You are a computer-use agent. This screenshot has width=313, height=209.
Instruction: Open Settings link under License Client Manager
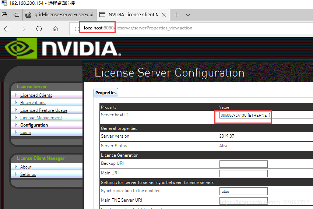[28, 174]
